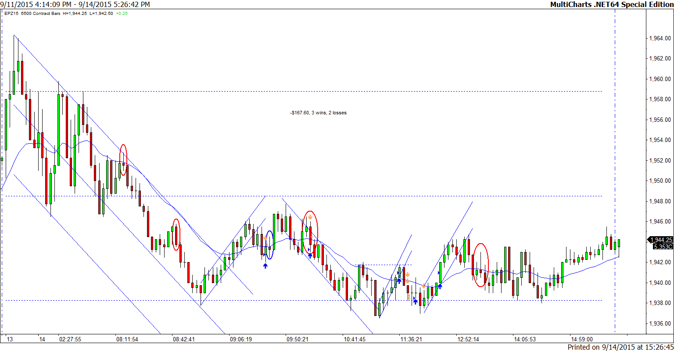Click the 1,936.00 price scale label

tap(661, 323)
